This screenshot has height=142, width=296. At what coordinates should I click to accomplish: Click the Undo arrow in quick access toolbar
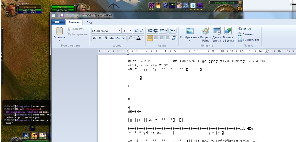pyautogui.click(x=67, y=16)
